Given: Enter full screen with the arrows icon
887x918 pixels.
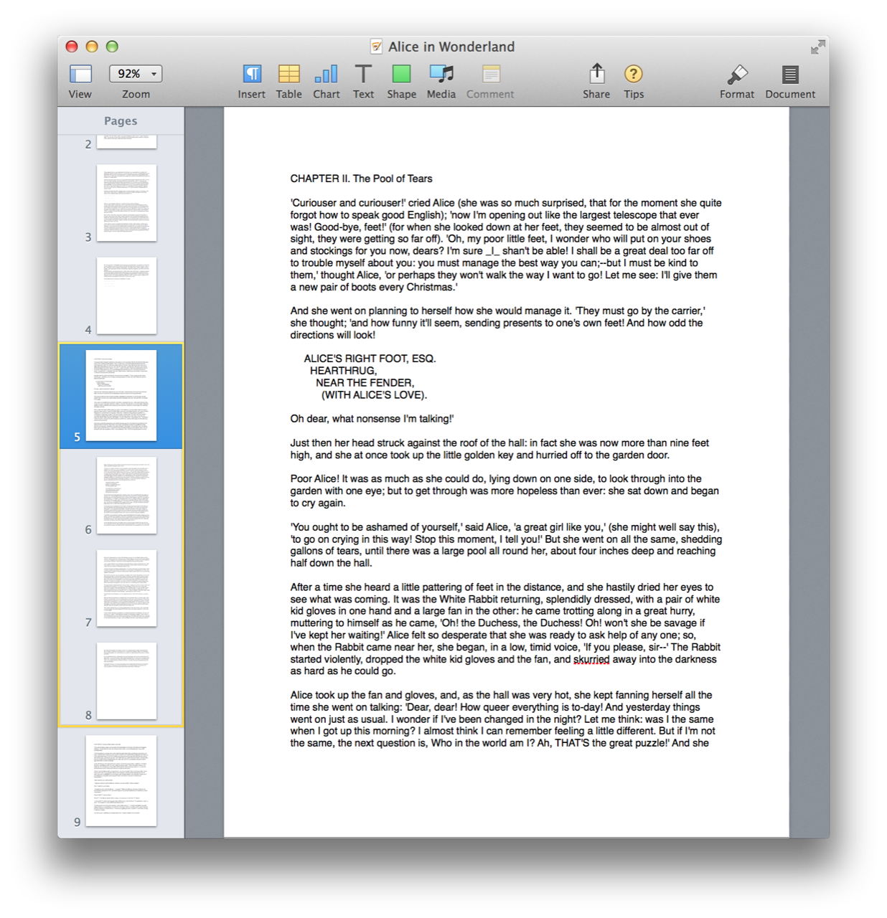Looking at the screenshot, I should tap(818, 47).
